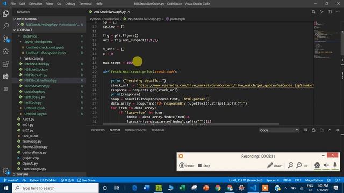The image size is (344, 193).
Task: Click the master branch status bar item
Action: pyautogui.click(x=11, y=180)
